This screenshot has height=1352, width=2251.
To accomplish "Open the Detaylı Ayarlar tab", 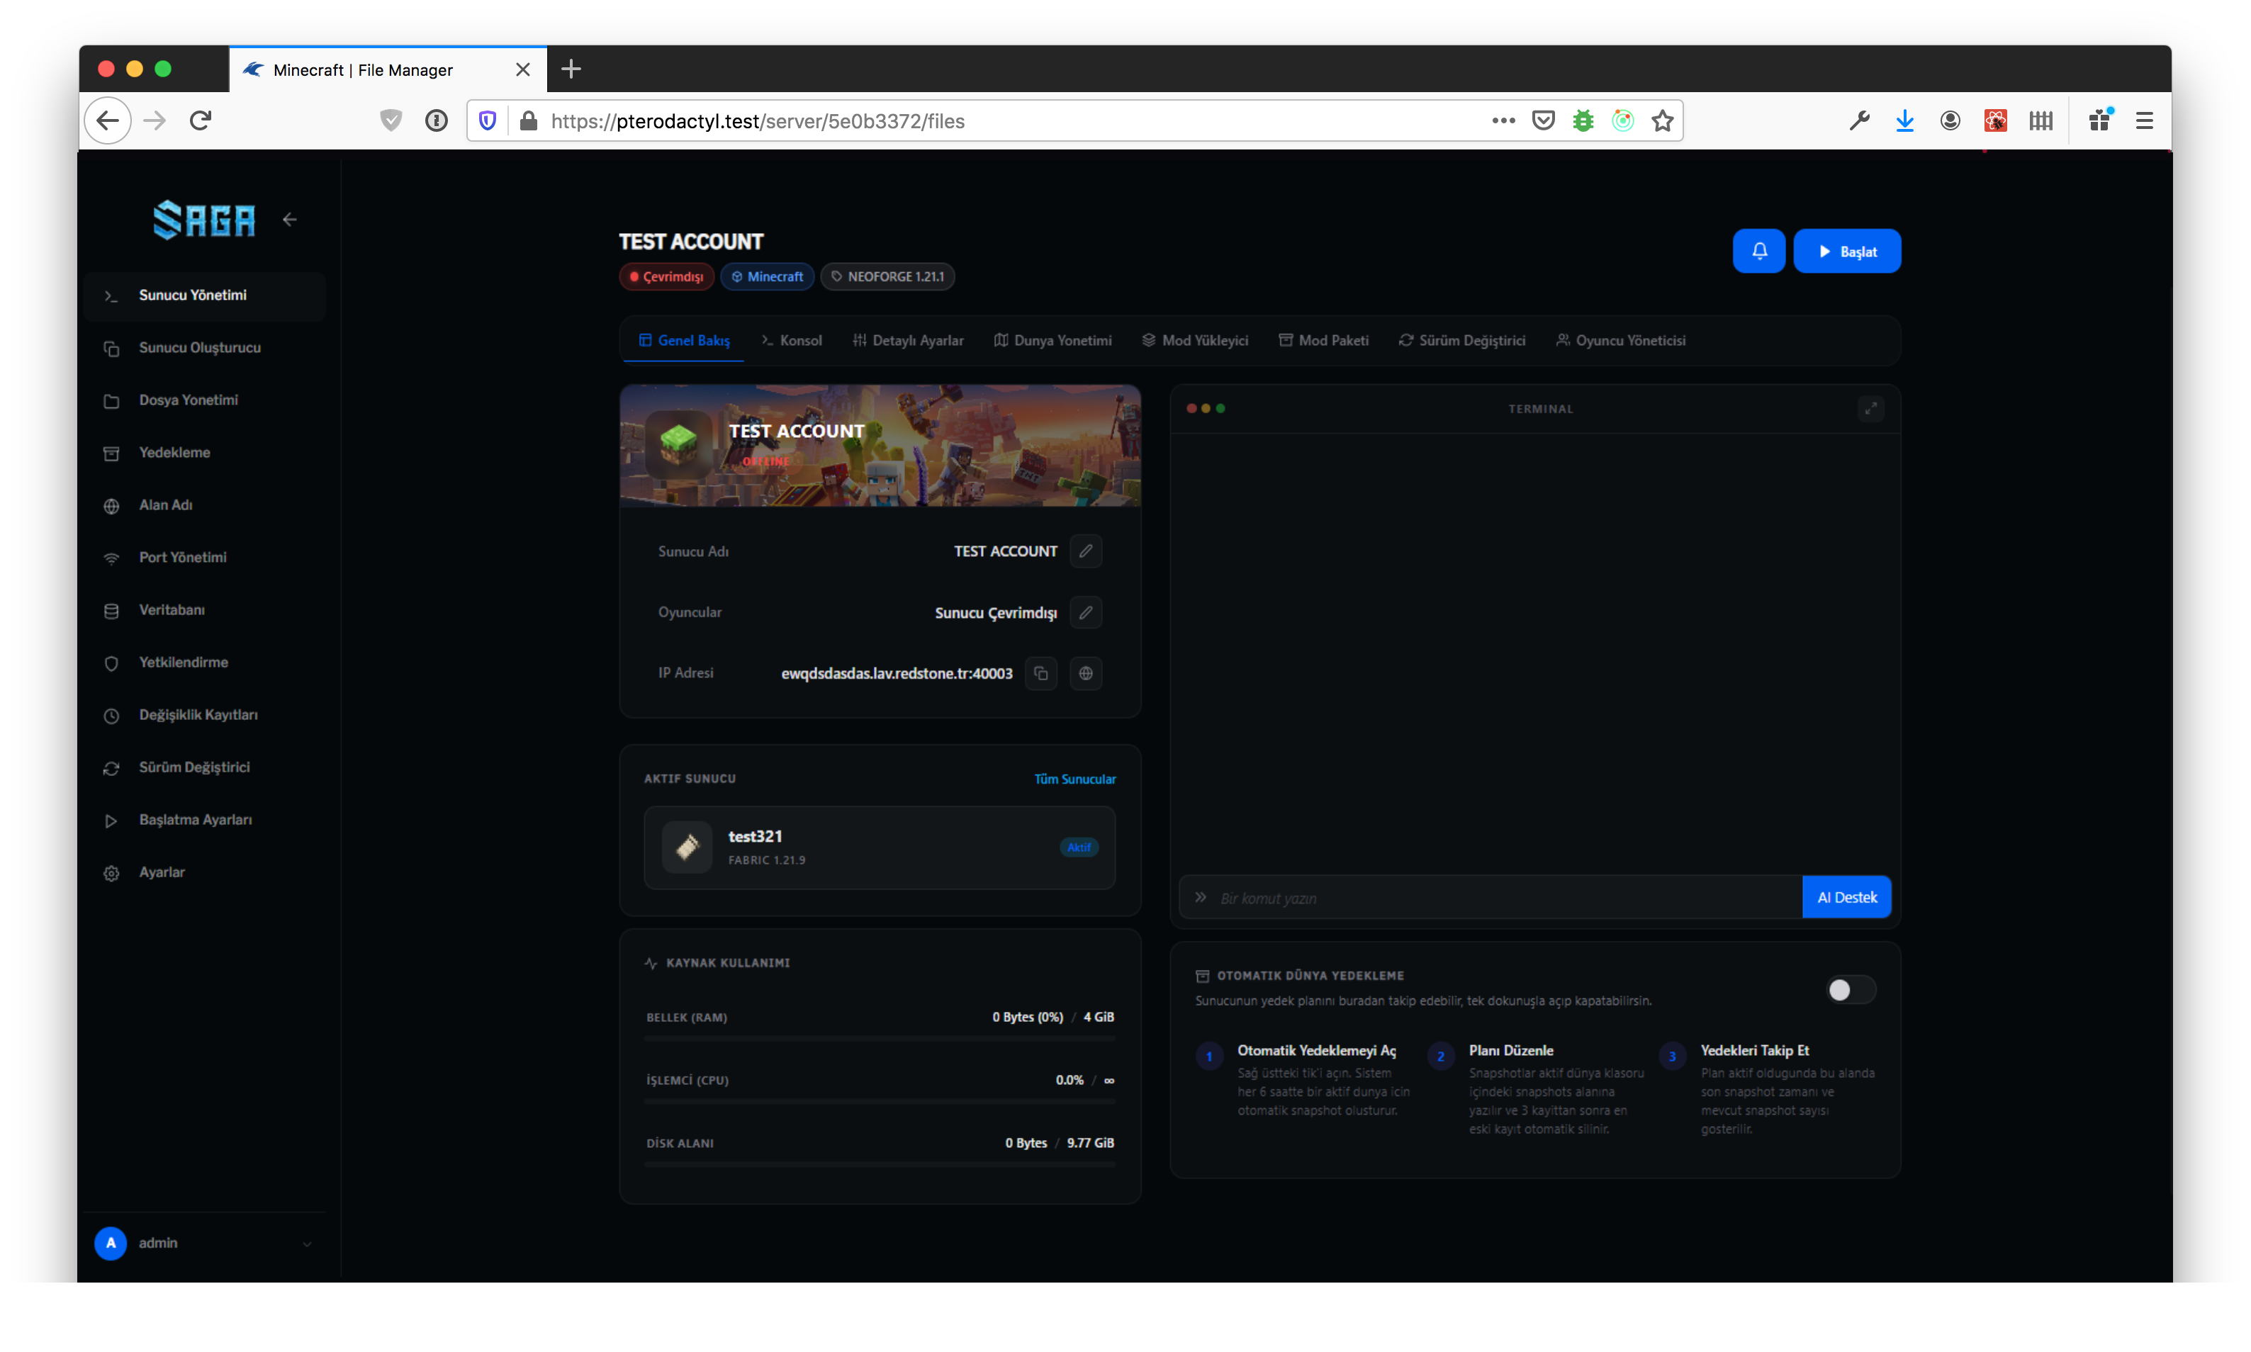I will coord(908,340).
